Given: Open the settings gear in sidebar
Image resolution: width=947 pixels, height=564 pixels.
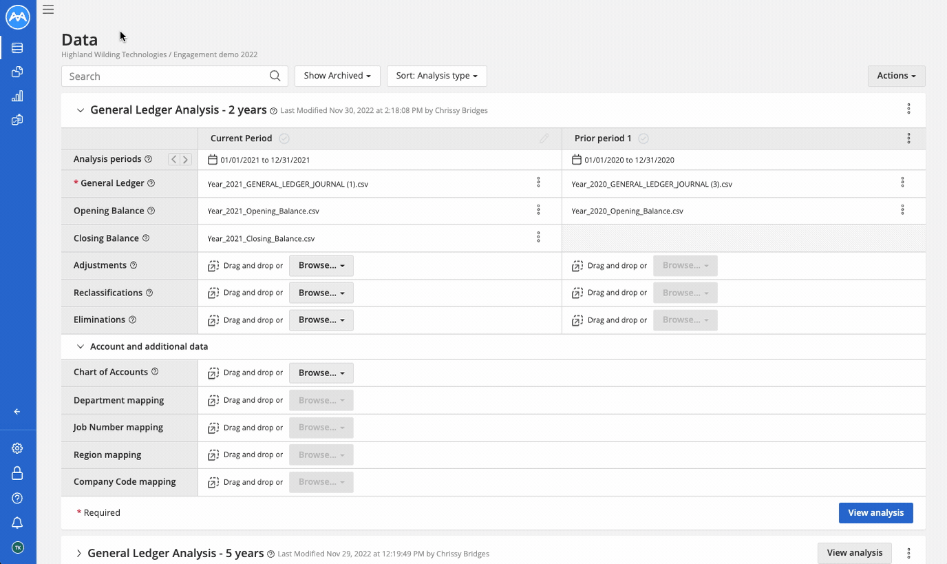Looking at the screenshot, I should [17, 448].
